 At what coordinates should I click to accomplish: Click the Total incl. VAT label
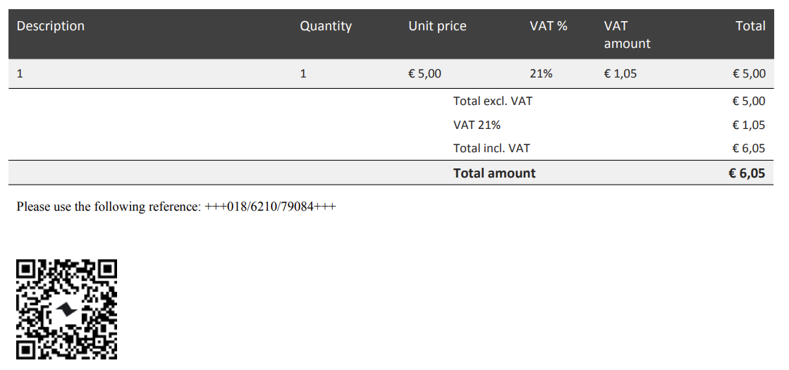pos(491,148)
